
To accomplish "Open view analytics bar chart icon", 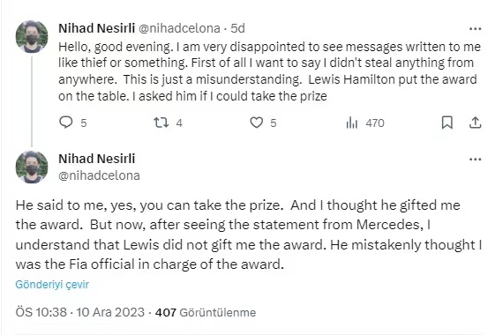I will [352, 123].
